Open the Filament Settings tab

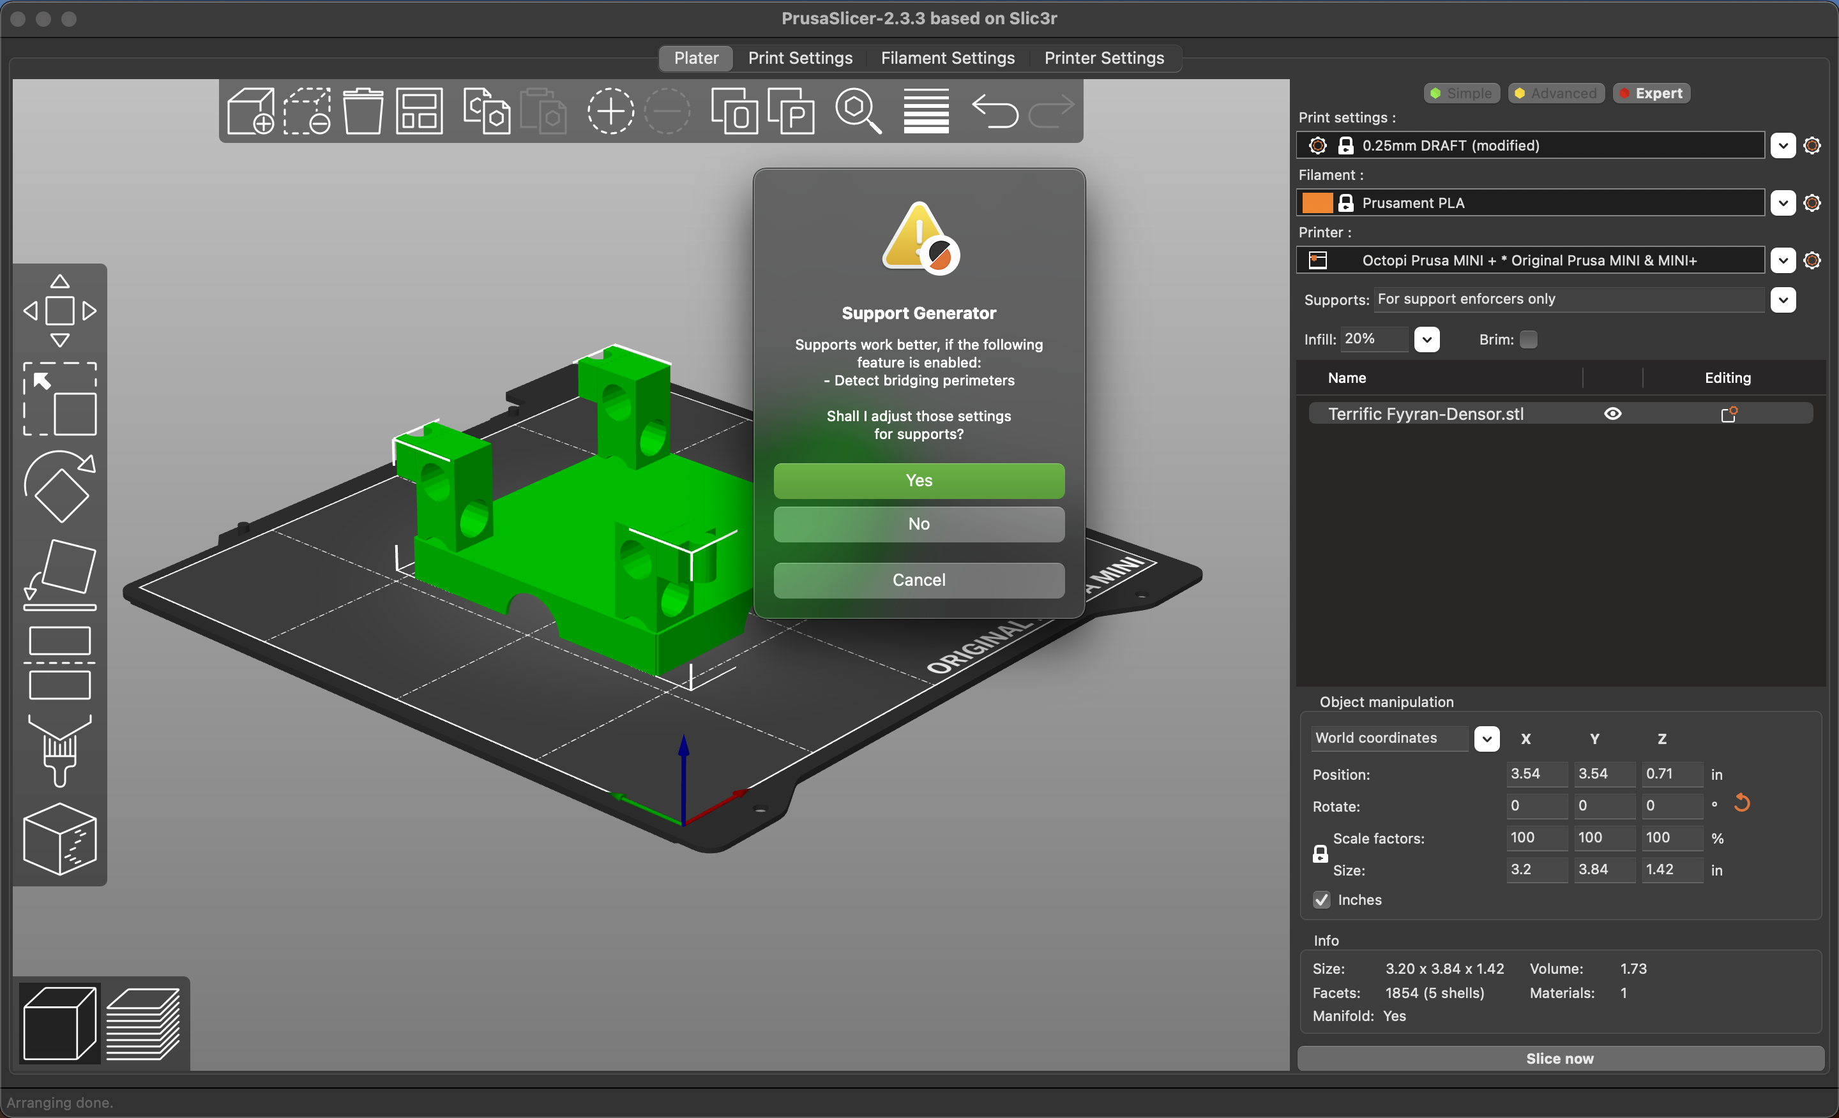point(947,58)
